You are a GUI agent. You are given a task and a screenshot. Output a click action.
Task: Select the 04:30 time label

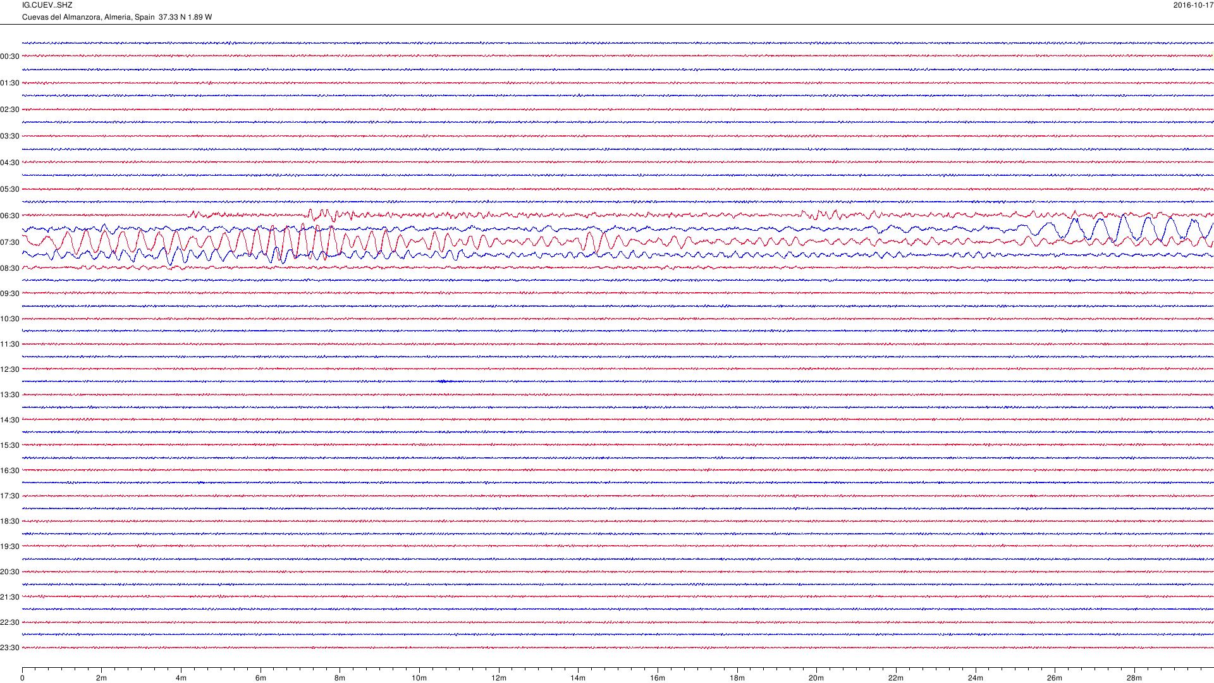click(x=9, y=163)
